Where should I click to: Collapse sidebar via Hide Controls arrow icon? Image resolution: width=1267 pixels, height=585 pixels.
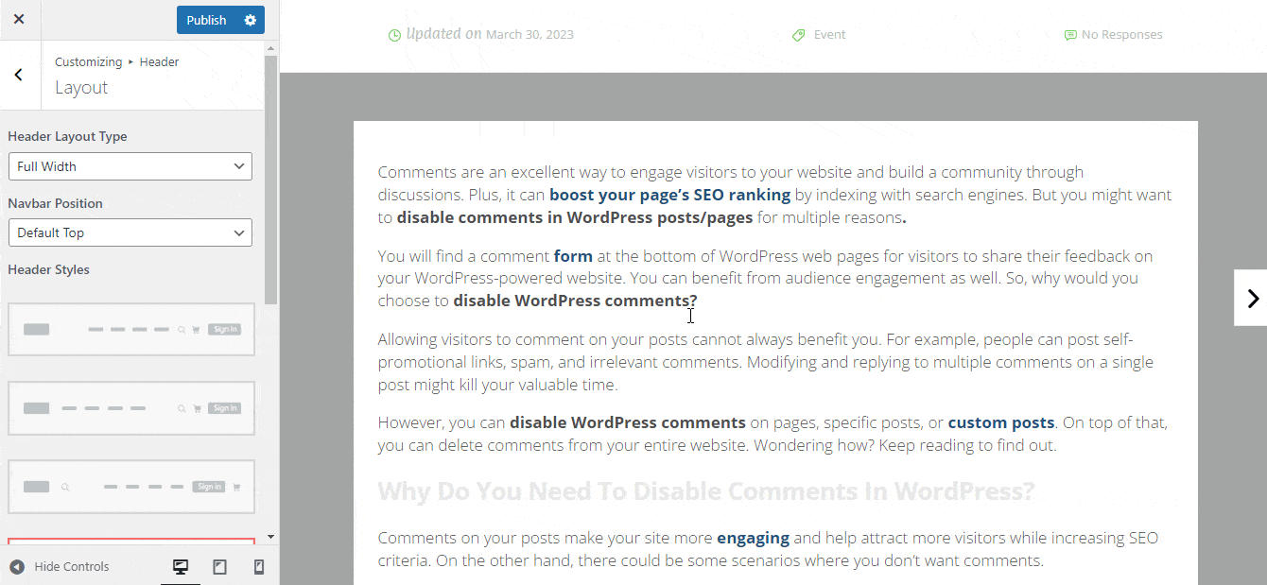coord(17,567)
